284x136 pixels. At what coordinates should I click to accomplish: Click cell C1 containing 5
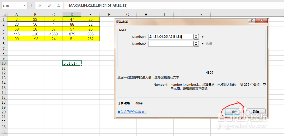click(x=54, y=19)
